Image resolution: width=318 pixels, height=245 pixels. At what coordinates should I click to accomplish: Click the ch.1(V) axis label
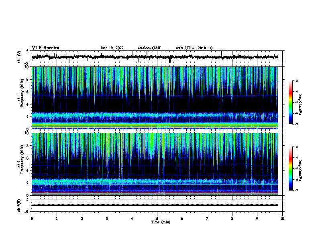tap(19, 57)
